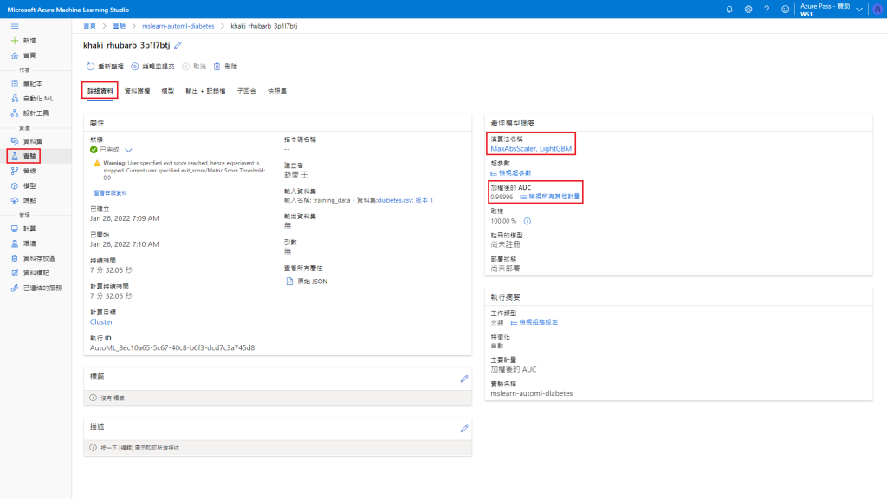Open the Cluster compute target link
The image size is (887, 499).
pos(101,322)
